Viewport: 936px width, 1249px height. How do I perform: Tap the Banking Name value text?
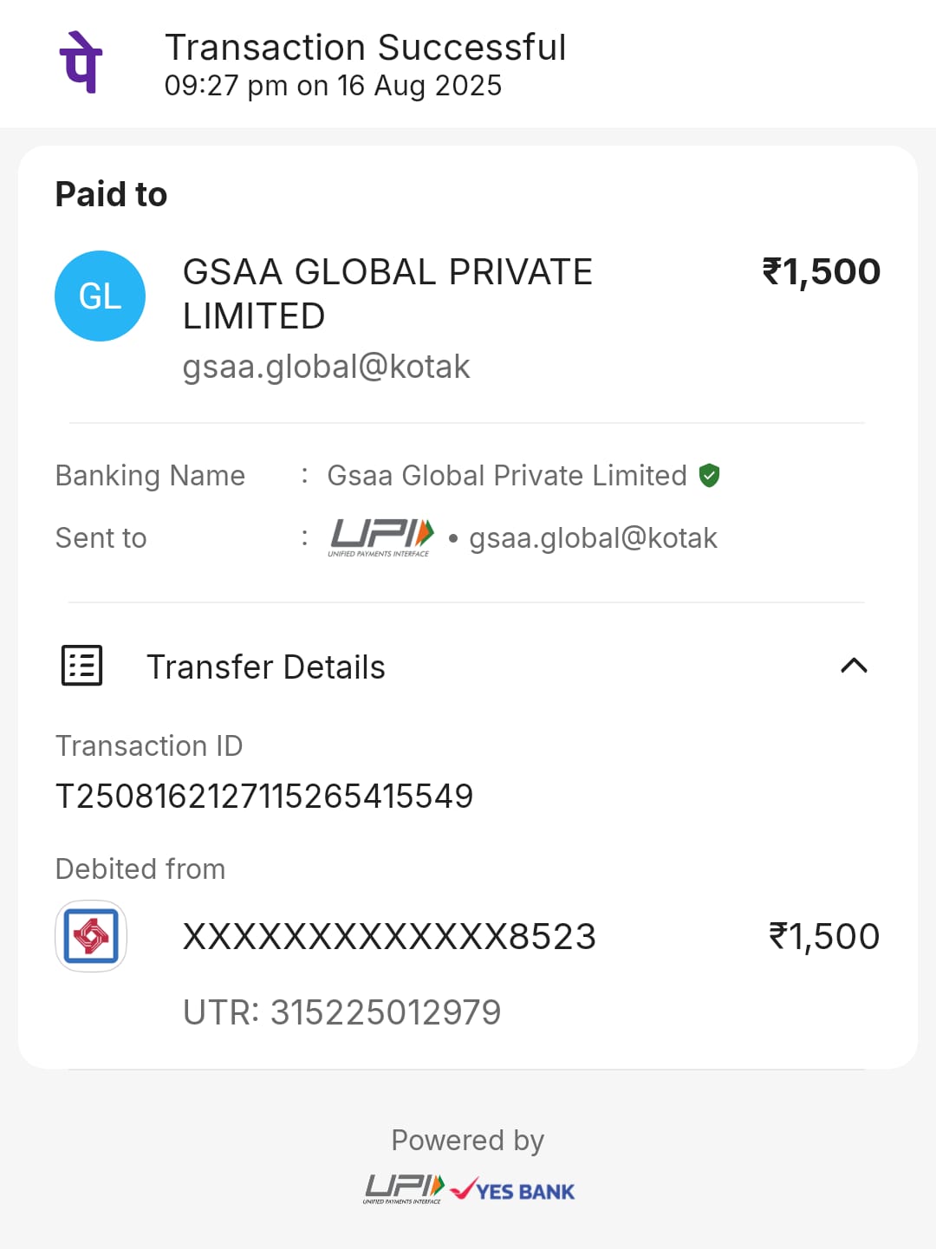(x=506, y=476)
